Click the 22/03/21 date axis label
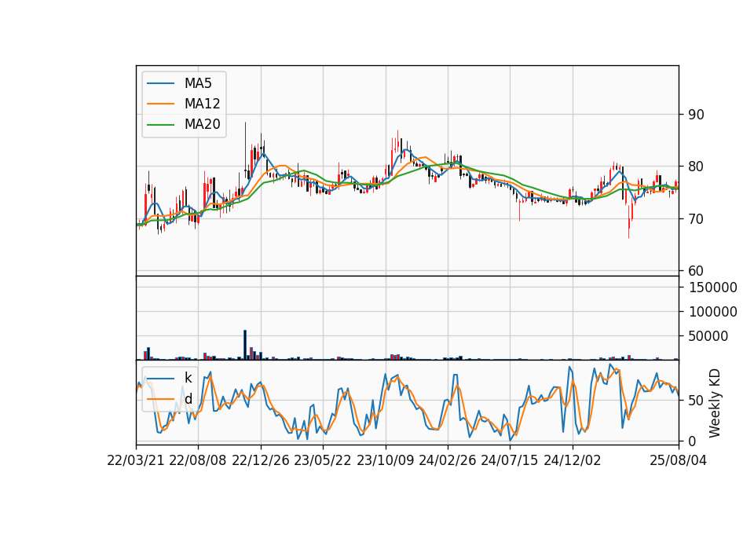This screenshot has width=754, height=542. (136, 460)
